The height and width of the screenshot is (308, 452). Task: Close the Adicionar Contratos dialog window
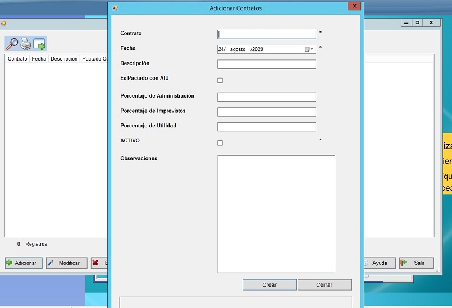354,7
